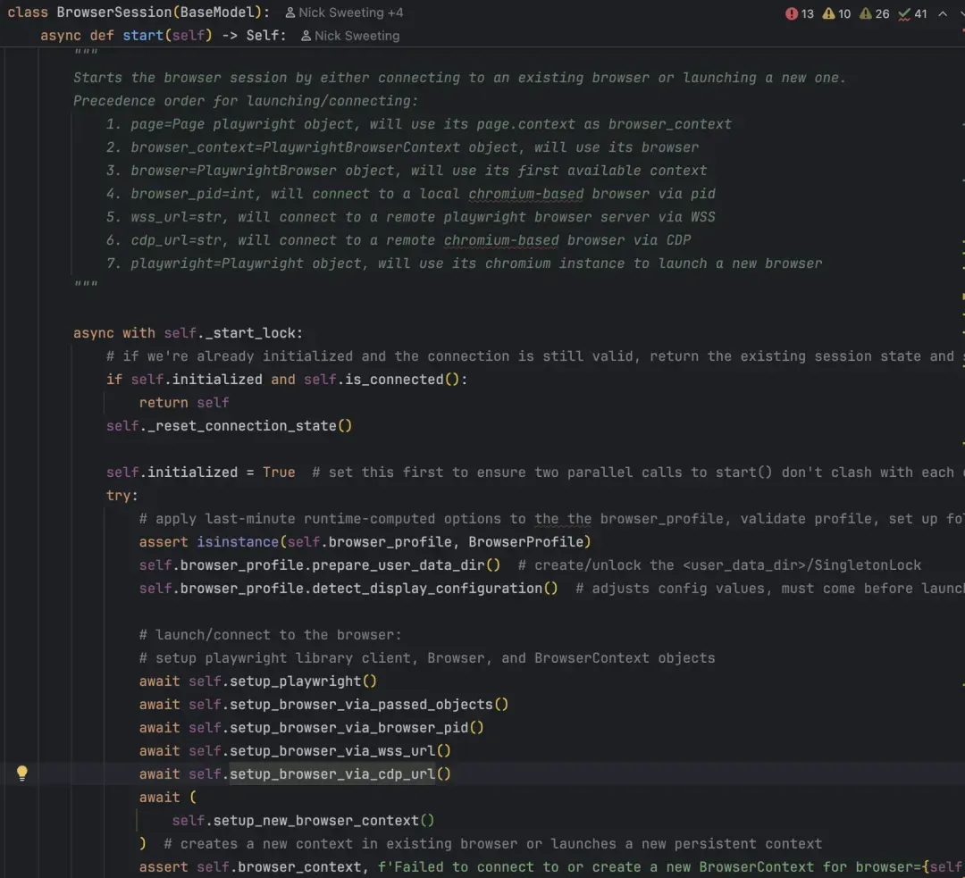Click docstring item '3. browser=PlaywrightBrowser object'
Screen dimensions: 965x878
[254, 171]
